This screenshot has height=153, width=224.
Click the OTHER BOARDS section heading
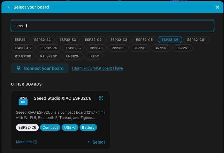[x=26, y=84]
